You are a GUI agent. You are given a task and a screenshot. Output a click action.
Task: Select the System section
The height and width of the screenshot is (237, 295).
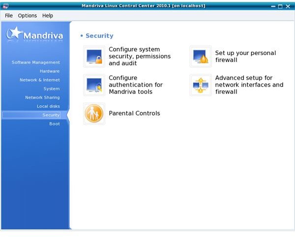52,89
